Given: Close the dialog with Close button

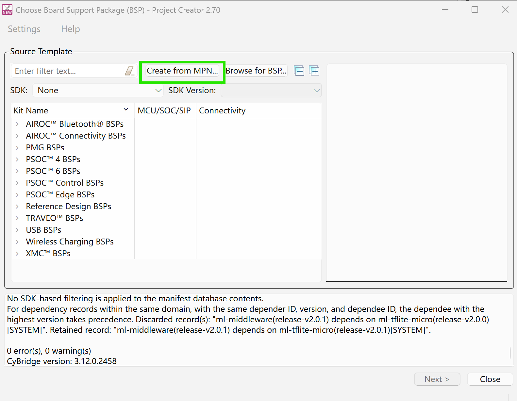Looking at the screenshot, I should [x=490, y=379].
